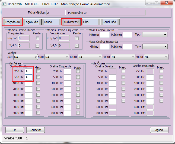Screen dimensions: 175x144
Task: Check Masc for Via Aérea Direita 1000 Hz
Action: point(38,83)
